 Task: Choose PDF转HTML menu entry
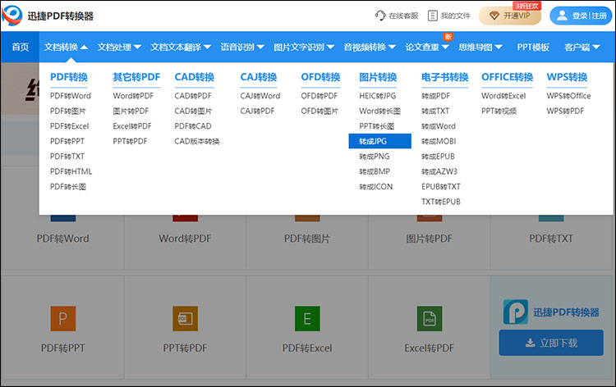tap(71, 171)
